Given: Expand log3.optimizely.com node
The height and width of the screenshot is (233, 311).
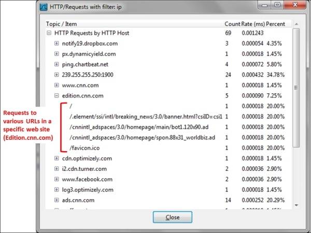Looking at the screenshot, I should click(x=56, y=190).
